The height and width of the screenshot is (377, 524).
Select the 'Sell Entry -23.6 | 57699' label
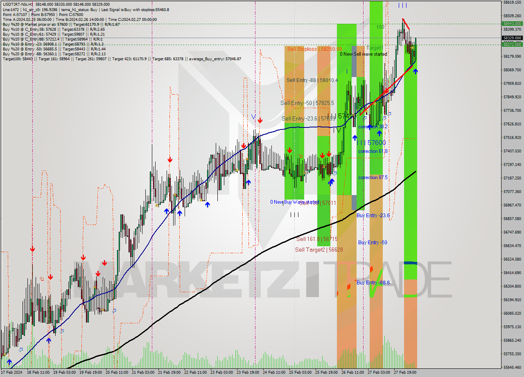[x=309, y=118]
